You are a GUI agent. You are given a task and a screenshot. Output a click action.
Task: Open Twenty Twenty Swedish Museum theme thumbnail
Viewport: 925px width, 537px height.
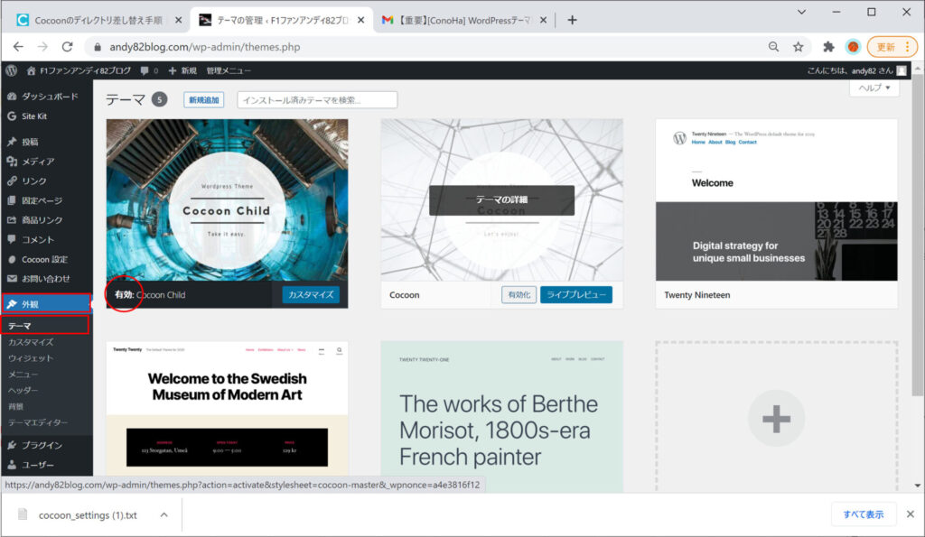tap(227, 409)
